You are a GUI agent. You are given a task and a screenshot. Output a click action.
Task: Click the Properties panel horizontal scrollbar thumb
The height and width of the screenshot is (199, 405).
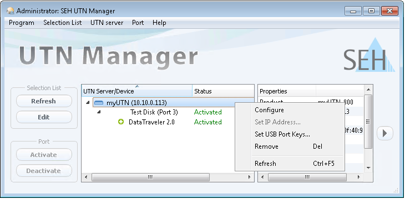click(307, 177)
